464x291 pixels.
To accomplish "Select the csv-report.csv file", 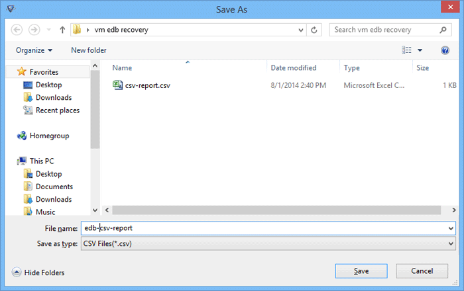I will 147,85.
